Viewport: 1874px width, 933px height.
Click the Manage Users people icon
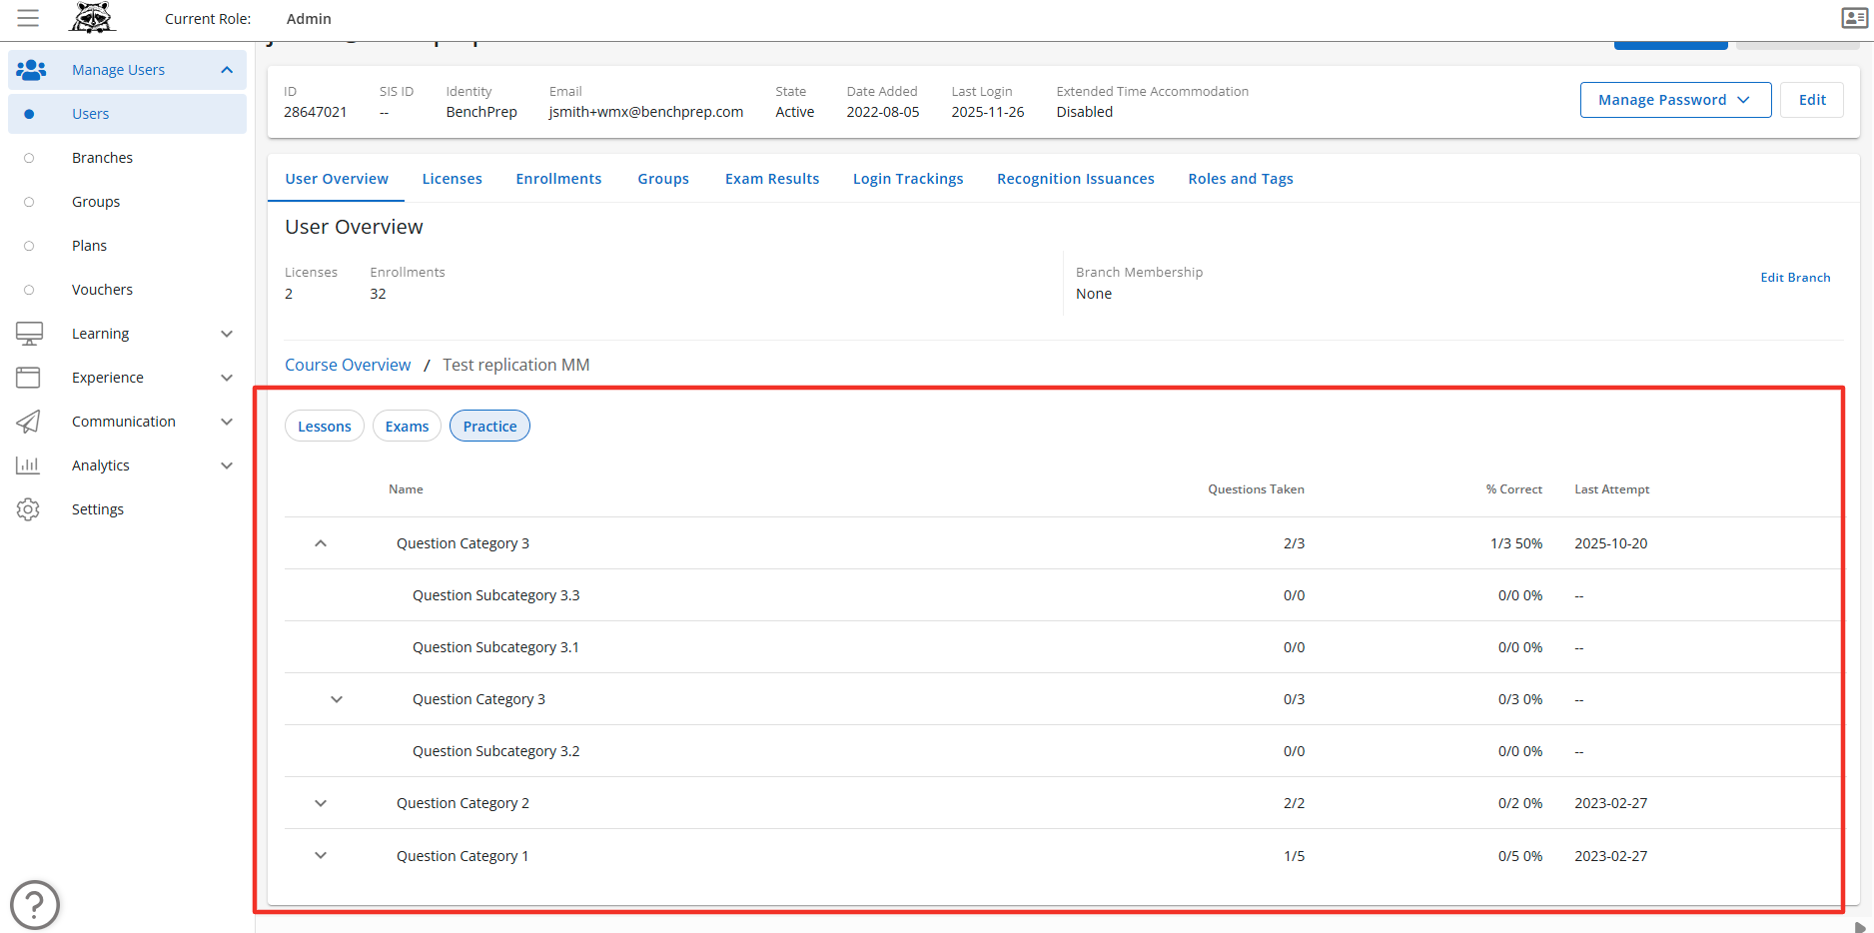click(x=31, y=70)
